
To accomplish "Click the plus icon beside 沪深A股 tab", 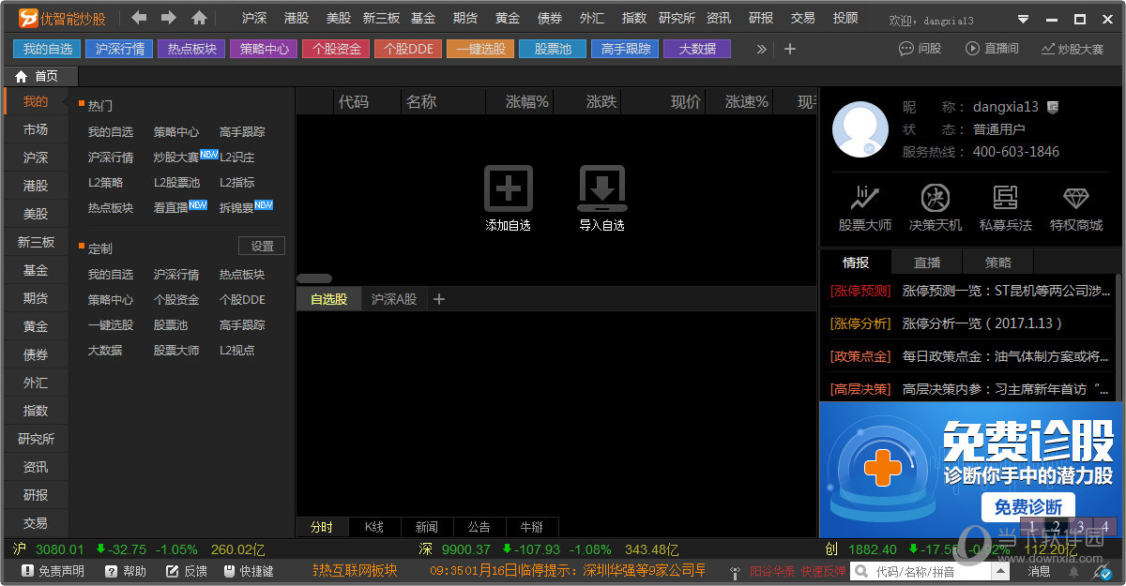I will [x=438, y=299].
